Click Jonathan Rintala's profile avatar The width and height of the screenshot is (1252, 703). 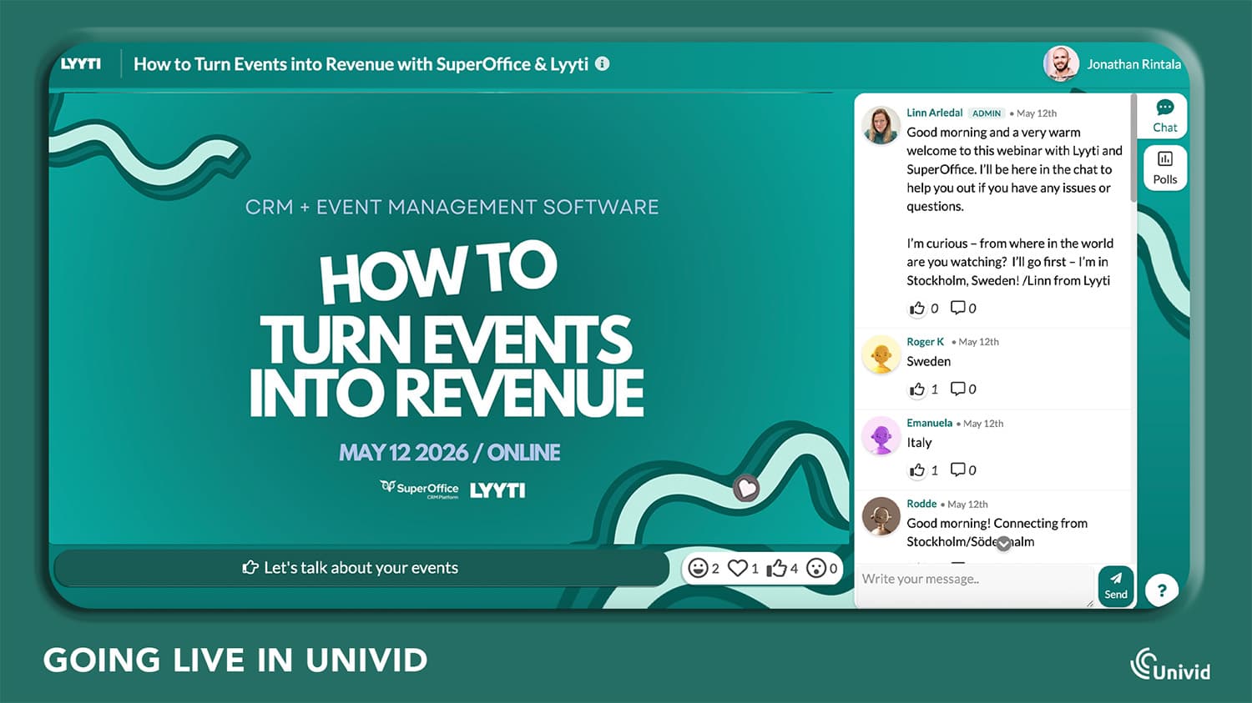(x=1061, y=63)
